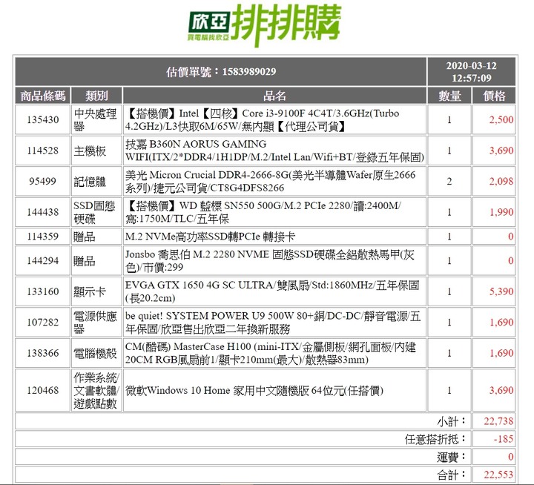Click the 商品條碼 column header
The image size is (534, 485).
click(x=43, y=96)
